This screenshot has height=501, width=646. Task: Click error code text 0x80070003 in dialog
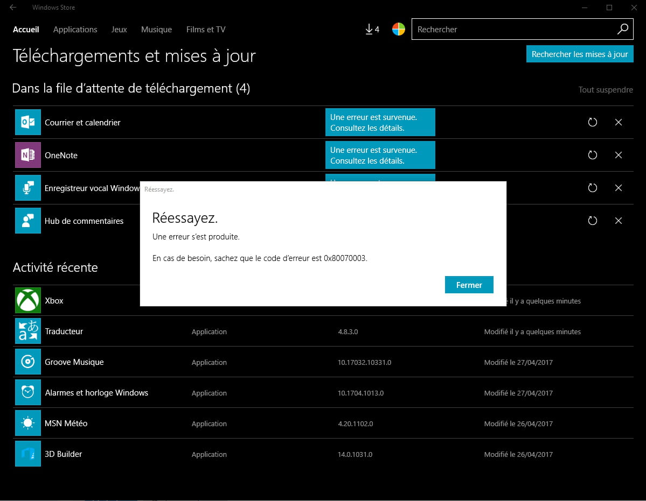345,258
